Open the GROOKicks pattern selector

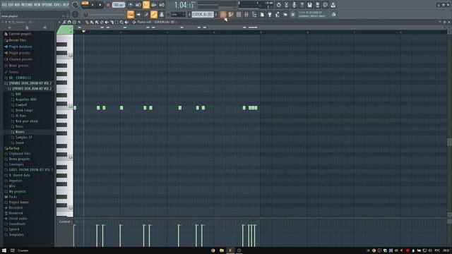coord(203,14)
